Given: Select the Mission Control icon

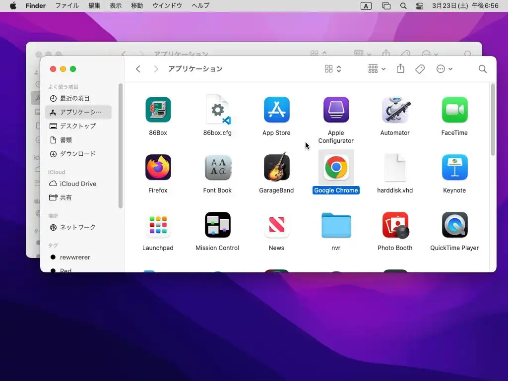Looking at the screenshot, I should 218,225.
